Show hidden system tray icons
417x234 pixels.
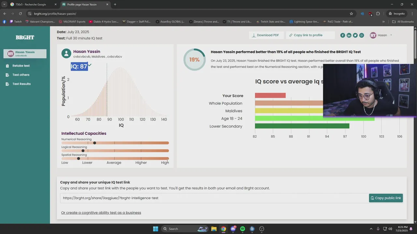coord(371,229)
